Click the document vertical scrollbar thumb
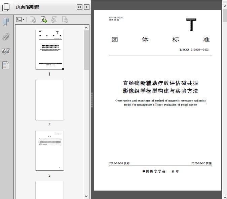This screenshot has width=227, height=199. tap(225, 16)
